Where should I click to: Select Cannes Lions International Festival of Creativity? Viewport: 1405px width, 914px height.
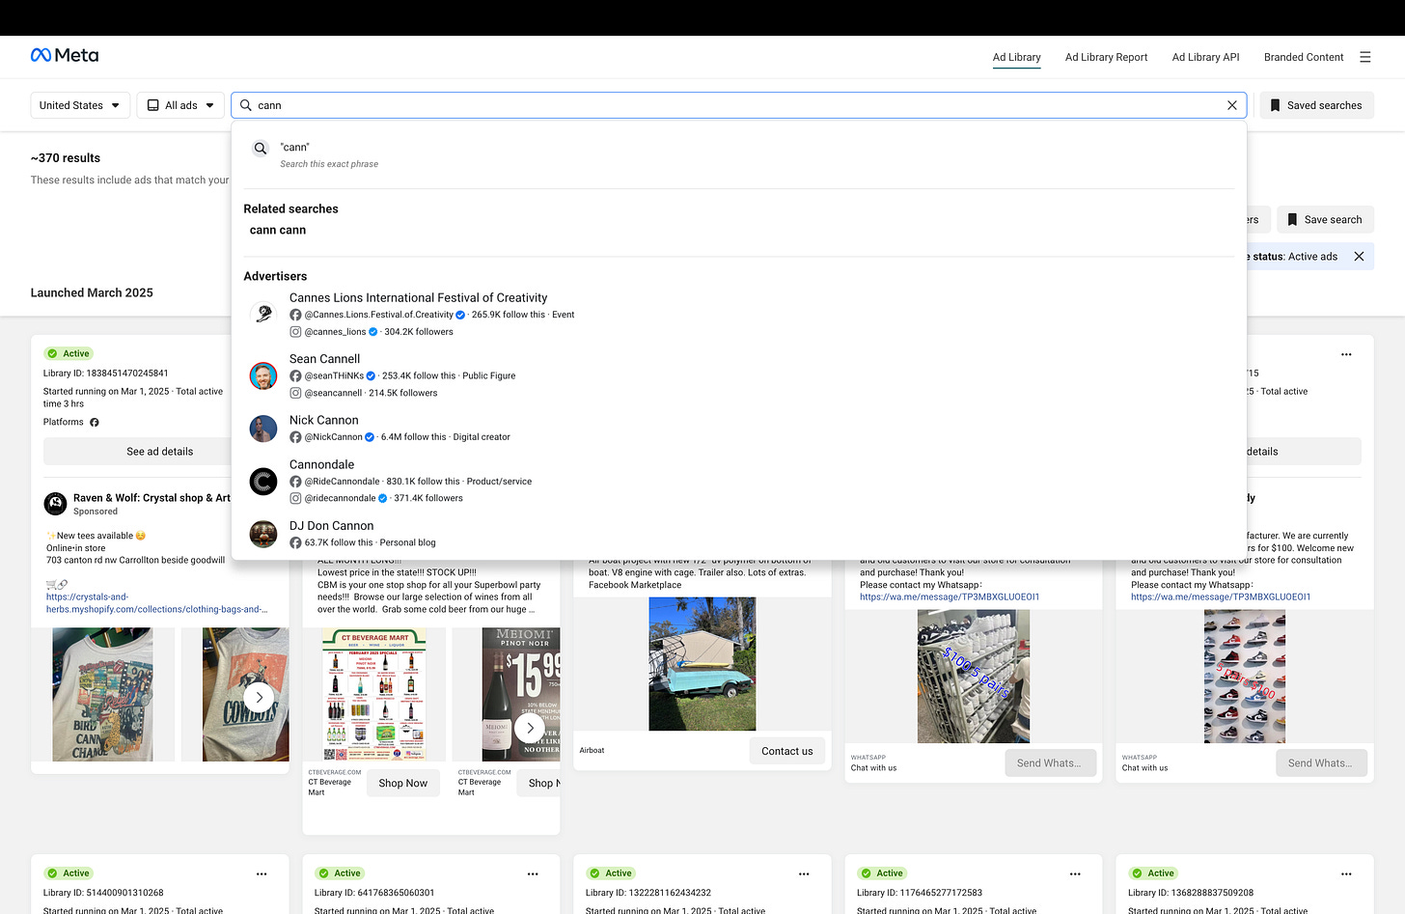418,298
